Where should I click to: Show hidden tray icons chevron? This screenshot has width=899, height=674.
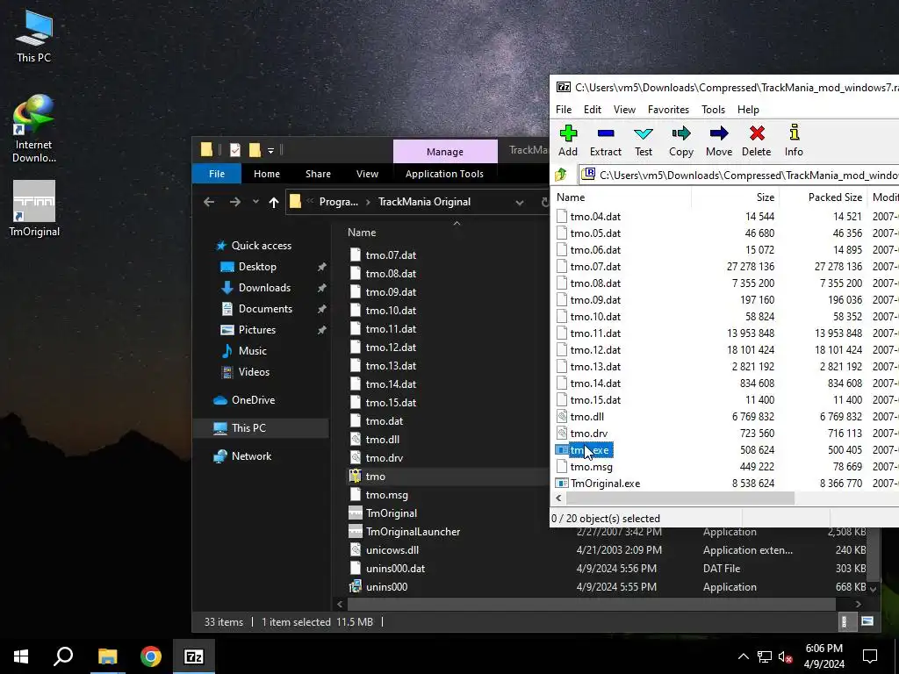pyautogui.click(x=743, y=656)
